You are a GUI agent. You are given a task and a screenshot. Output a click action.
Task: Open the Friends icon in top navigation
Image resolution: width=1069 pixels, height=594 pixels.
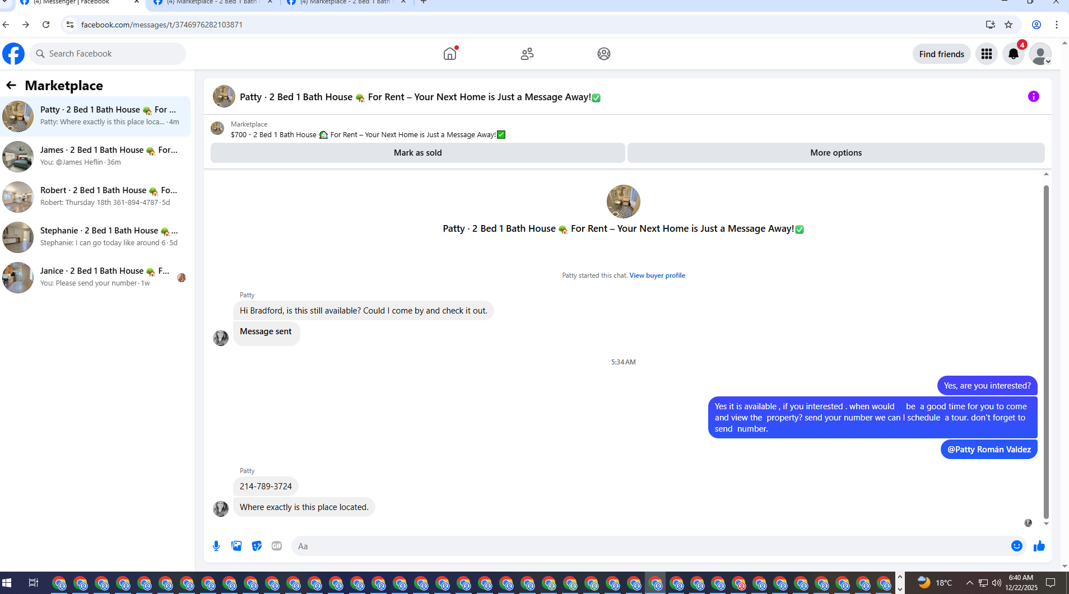[527, 54]
